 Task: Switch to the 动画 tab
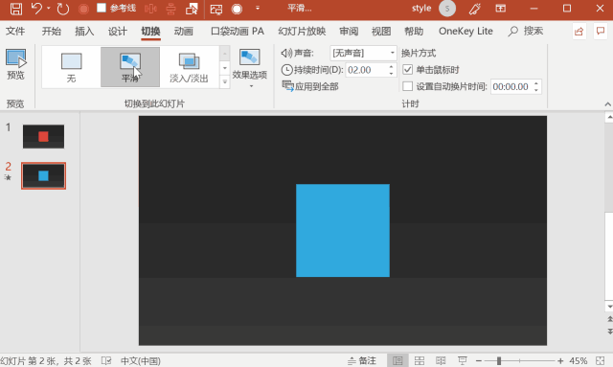pyautogui.click(x=183, y=31)
